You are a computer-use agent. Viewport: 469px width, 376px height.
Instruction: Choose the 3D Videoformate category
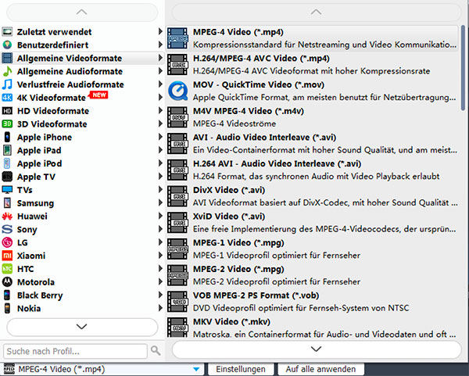[x=82, y=124]
